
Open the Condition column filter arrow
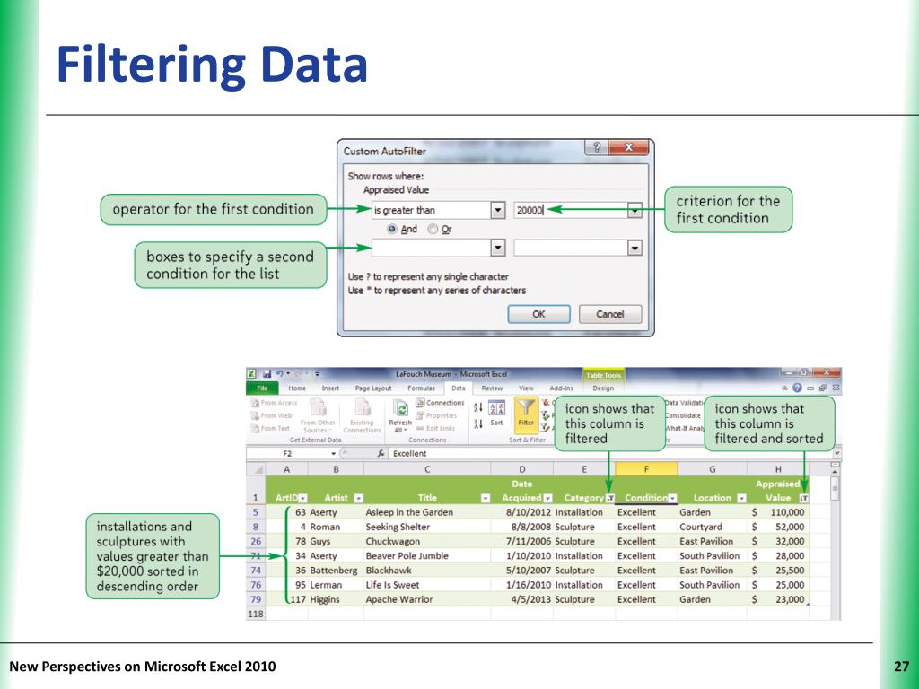(x=673, y=498)
